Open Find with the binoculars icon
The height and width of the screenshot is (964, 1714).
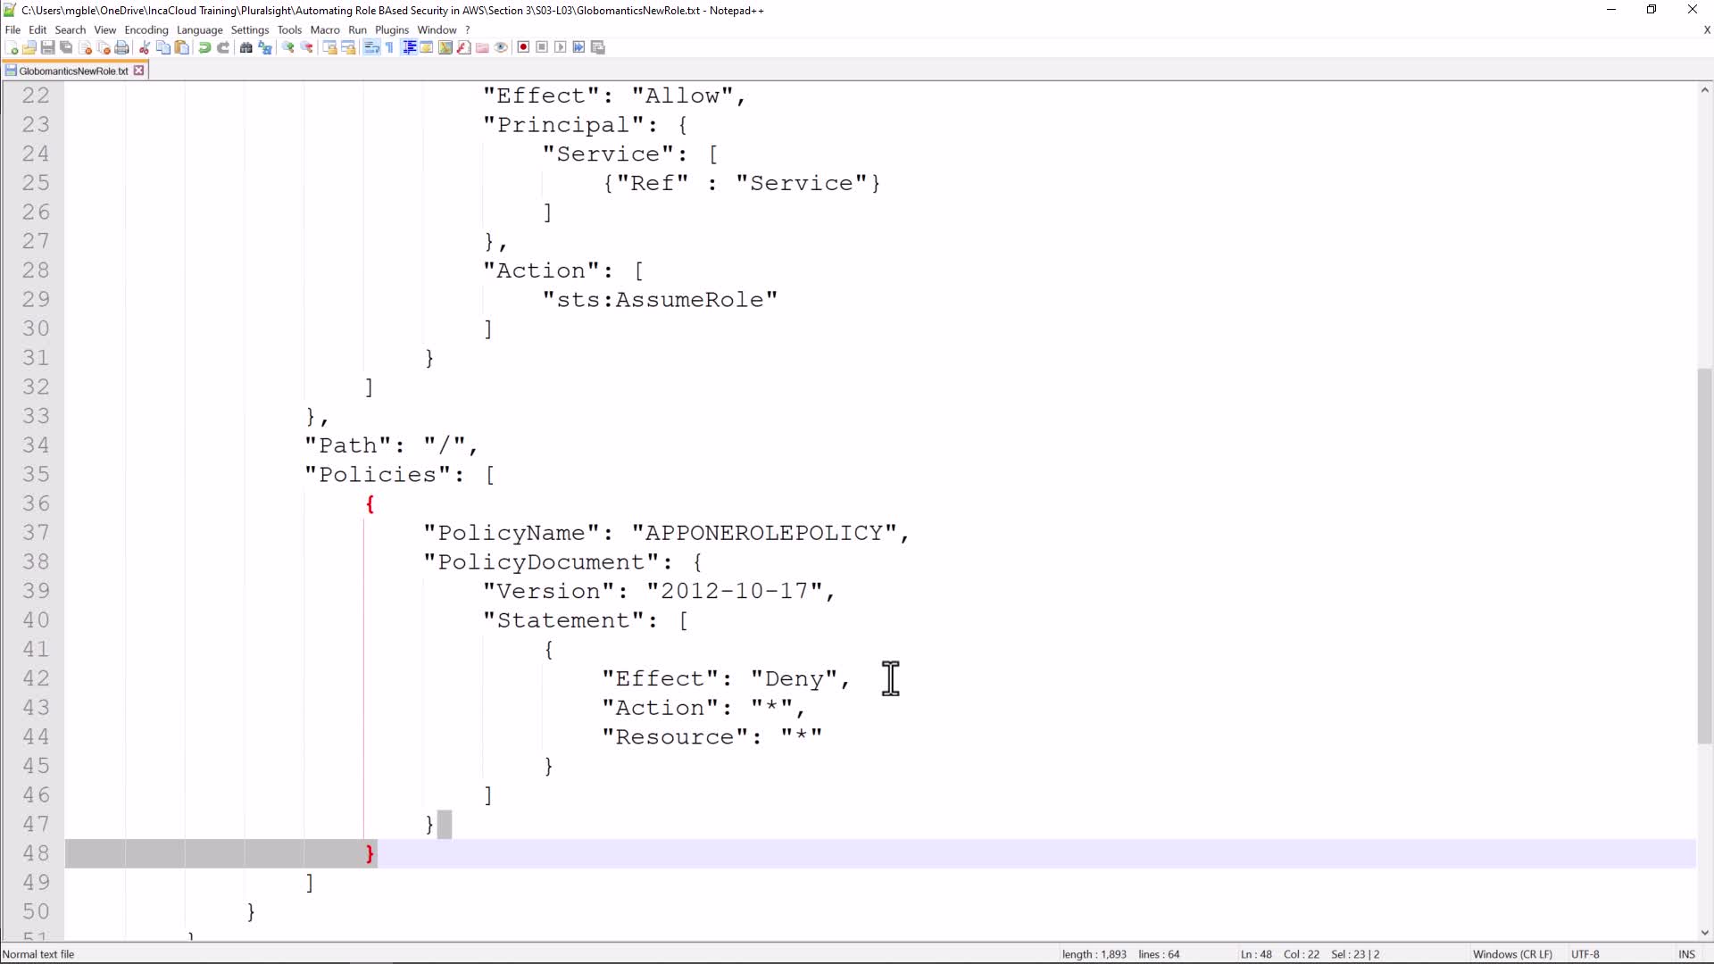(x=246, y=47)
